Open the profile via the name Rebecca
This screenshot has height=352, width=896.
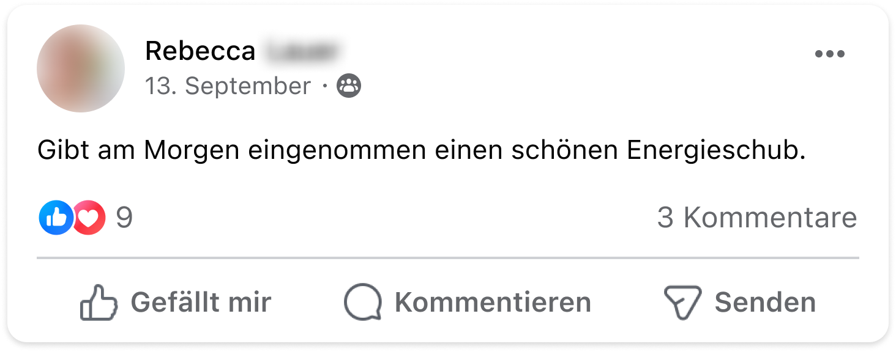click(200, 51)
